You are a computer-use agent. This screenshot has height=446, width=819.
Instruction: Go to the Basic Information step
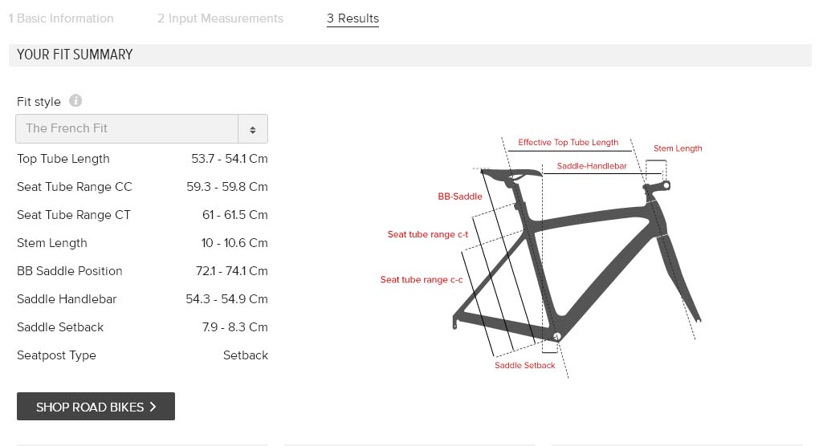point(61,18)
